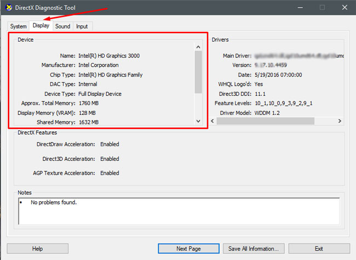
Task: Click Save All Information button
Action: pos(254,249)
